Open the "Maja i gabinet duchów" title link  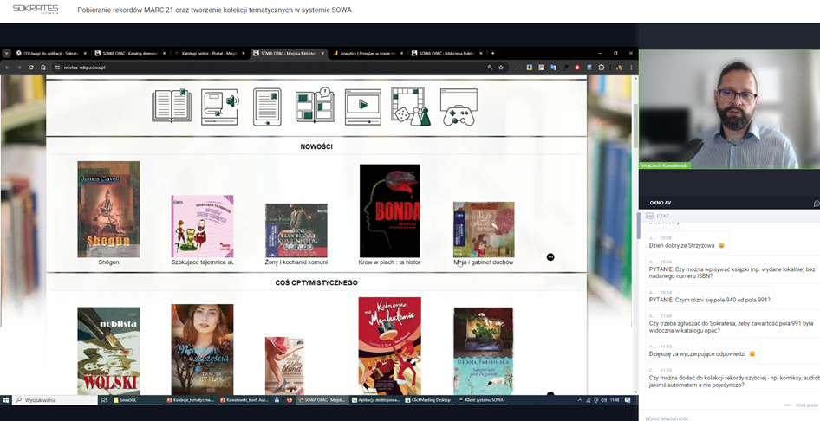tap(483, 262)
